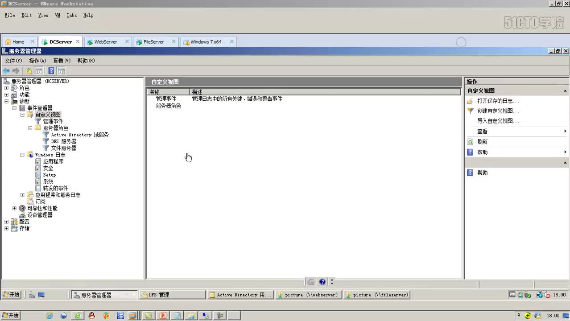Collapse the Windows 日志 node
Image resolution: width=570 pixels, height=321 pixels.
(22, 155)
